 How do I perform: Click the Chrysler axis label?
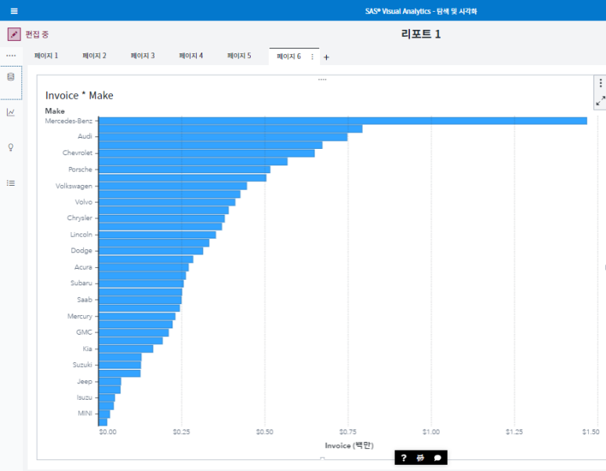(x=80, y=218)
